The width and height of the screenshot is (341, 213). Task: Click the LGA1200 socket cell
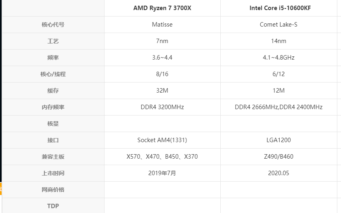[278, 140]
